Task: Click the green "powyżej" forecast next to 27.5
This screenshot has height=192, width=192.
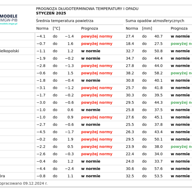Action: tap(181, 44)
